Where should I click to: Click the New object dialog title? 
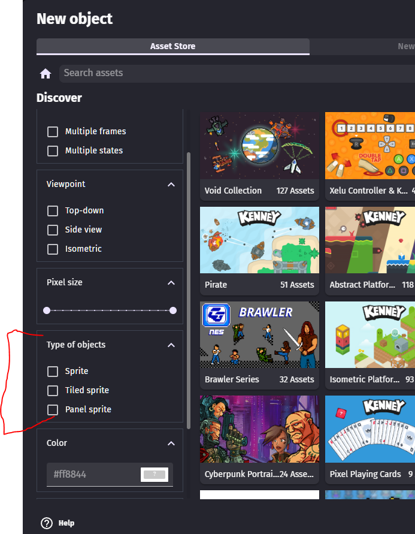(x=74, y=19)
